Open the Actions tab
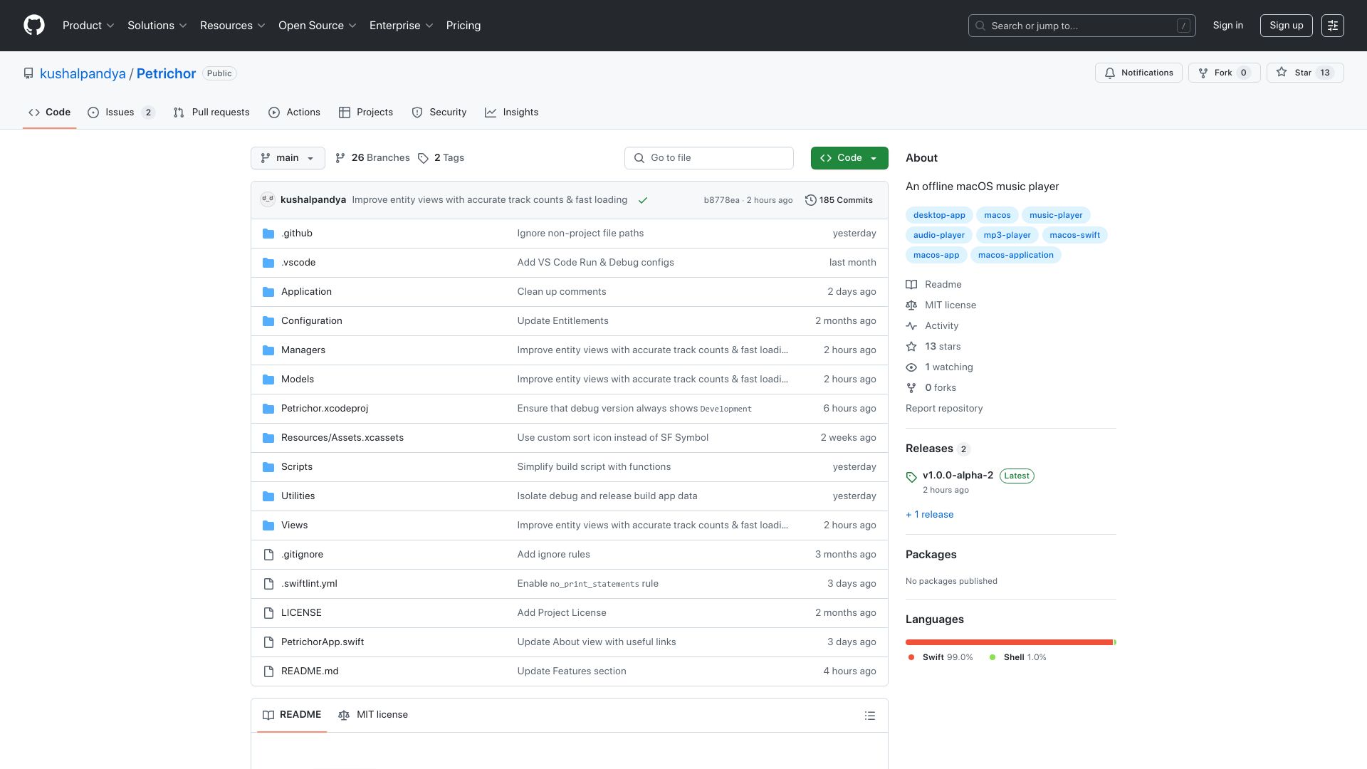This screenshot has height=769, width=1367. 294,113
